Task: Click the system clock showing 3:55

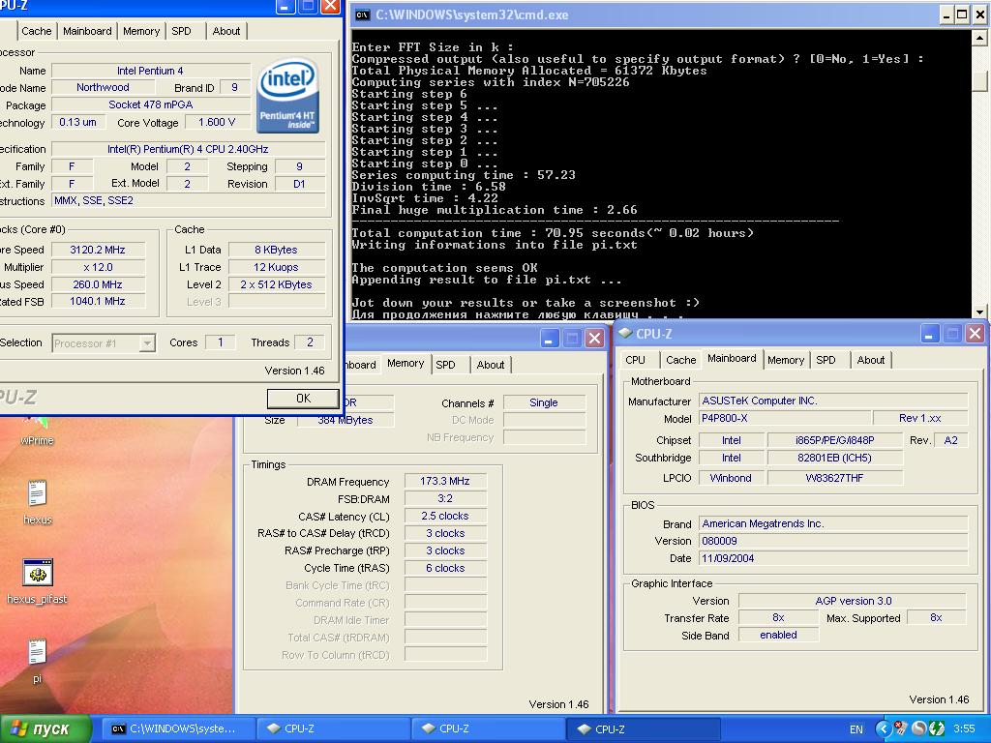Action: tap(964, 729)
